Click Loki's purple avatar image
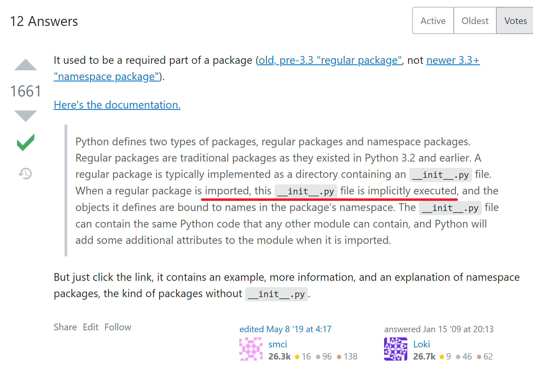The image size is (533, 370). [x=395, y=349]
